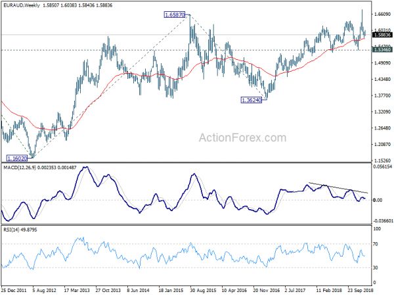Click the 17 Mar 2013 date label
This screenshot has height=296, width=394.
coord(77,291)
